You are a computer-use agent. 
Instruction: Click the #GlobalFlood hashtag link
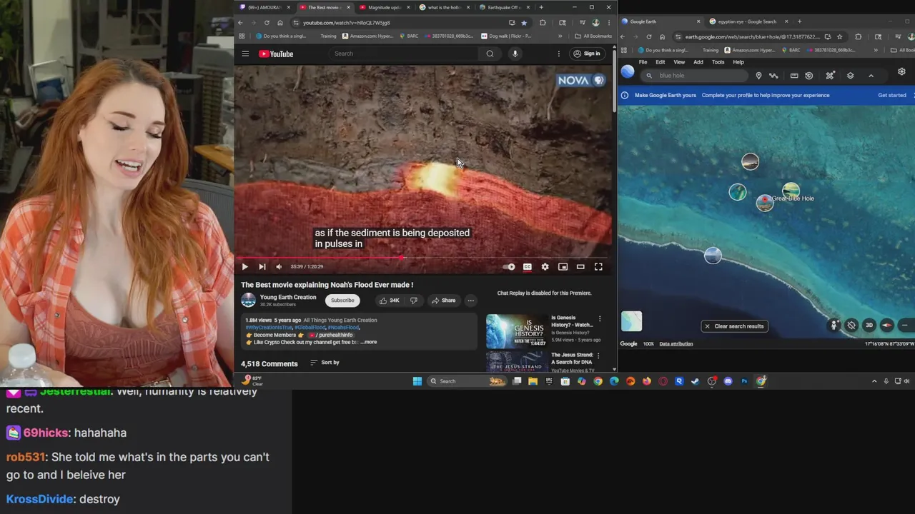click(x=310, y=327)
